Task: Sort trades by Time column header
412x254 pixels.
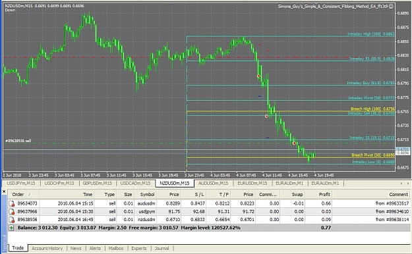Action: 67,194
